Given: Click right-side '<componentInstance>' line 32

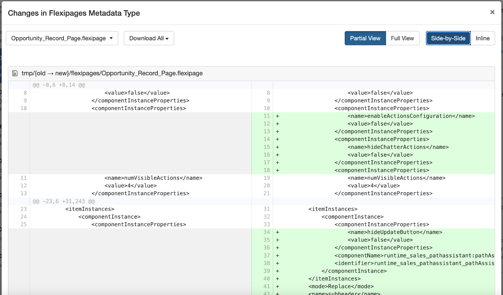Looking at the screenshot, I should 352,217.
